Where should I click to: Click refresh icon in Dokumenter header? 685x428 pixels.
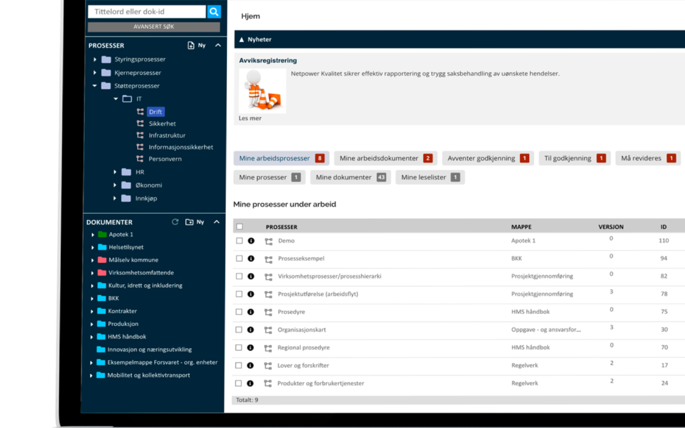[176, 222]
